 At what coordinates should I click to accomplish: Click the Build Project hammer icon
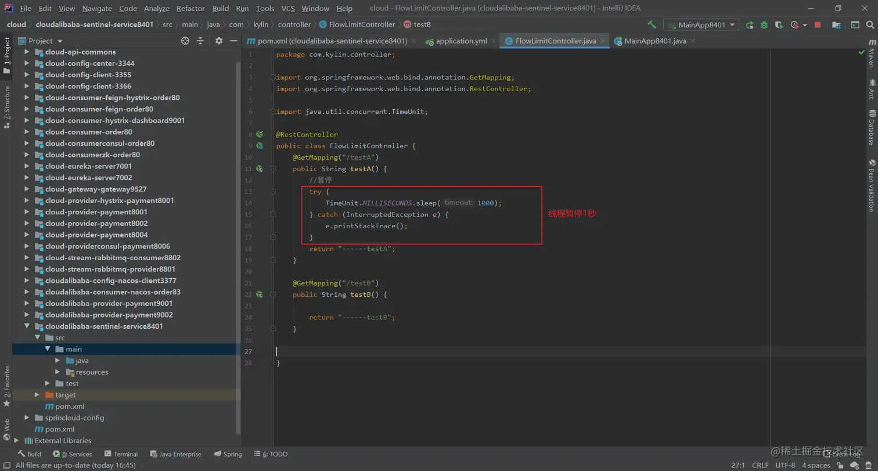click(x=652, y=25)
